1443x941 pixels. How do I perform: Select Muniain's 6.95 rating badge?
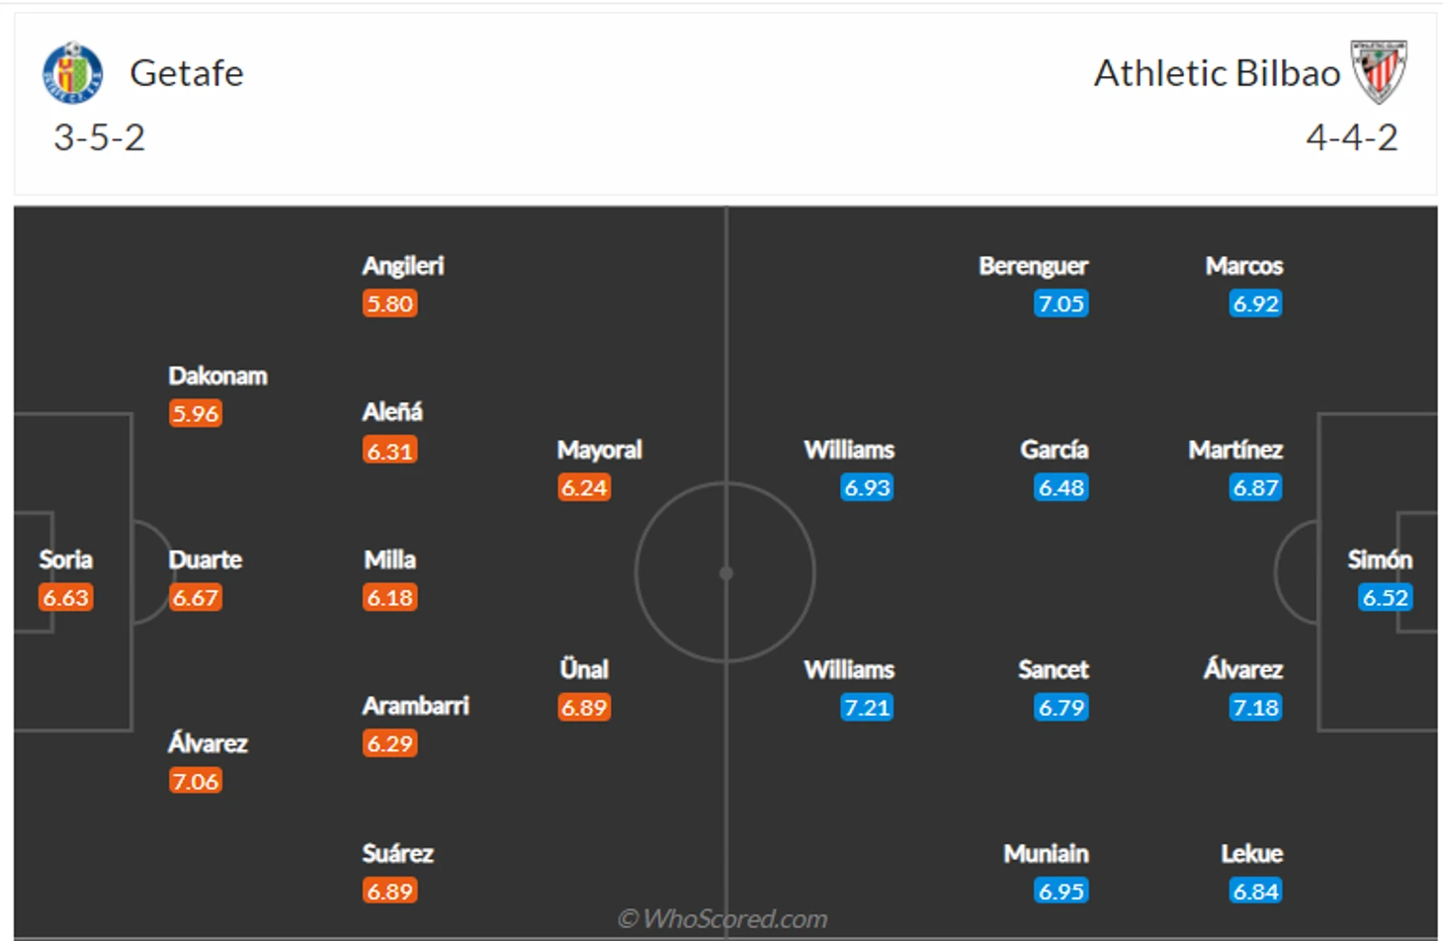1061,891
